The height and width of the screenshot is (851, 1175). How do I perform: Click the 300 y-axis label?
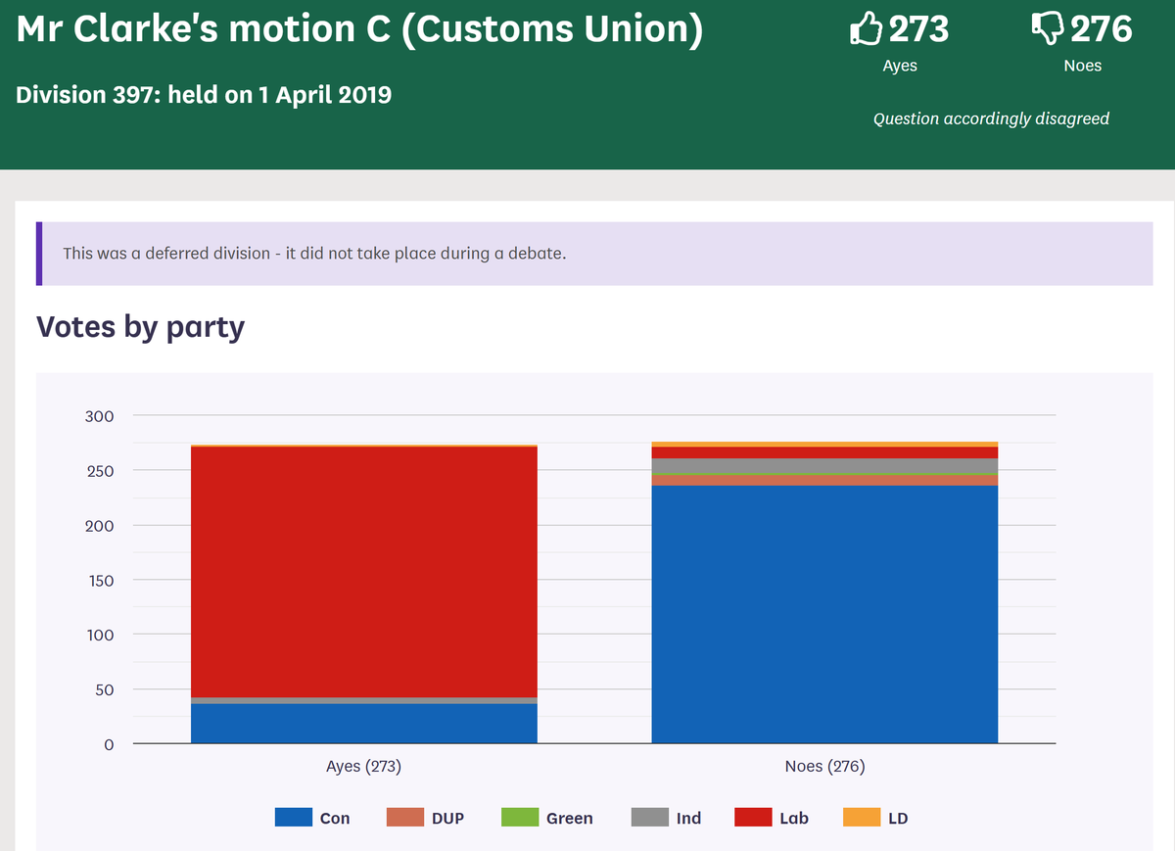[x=98, y=416]
